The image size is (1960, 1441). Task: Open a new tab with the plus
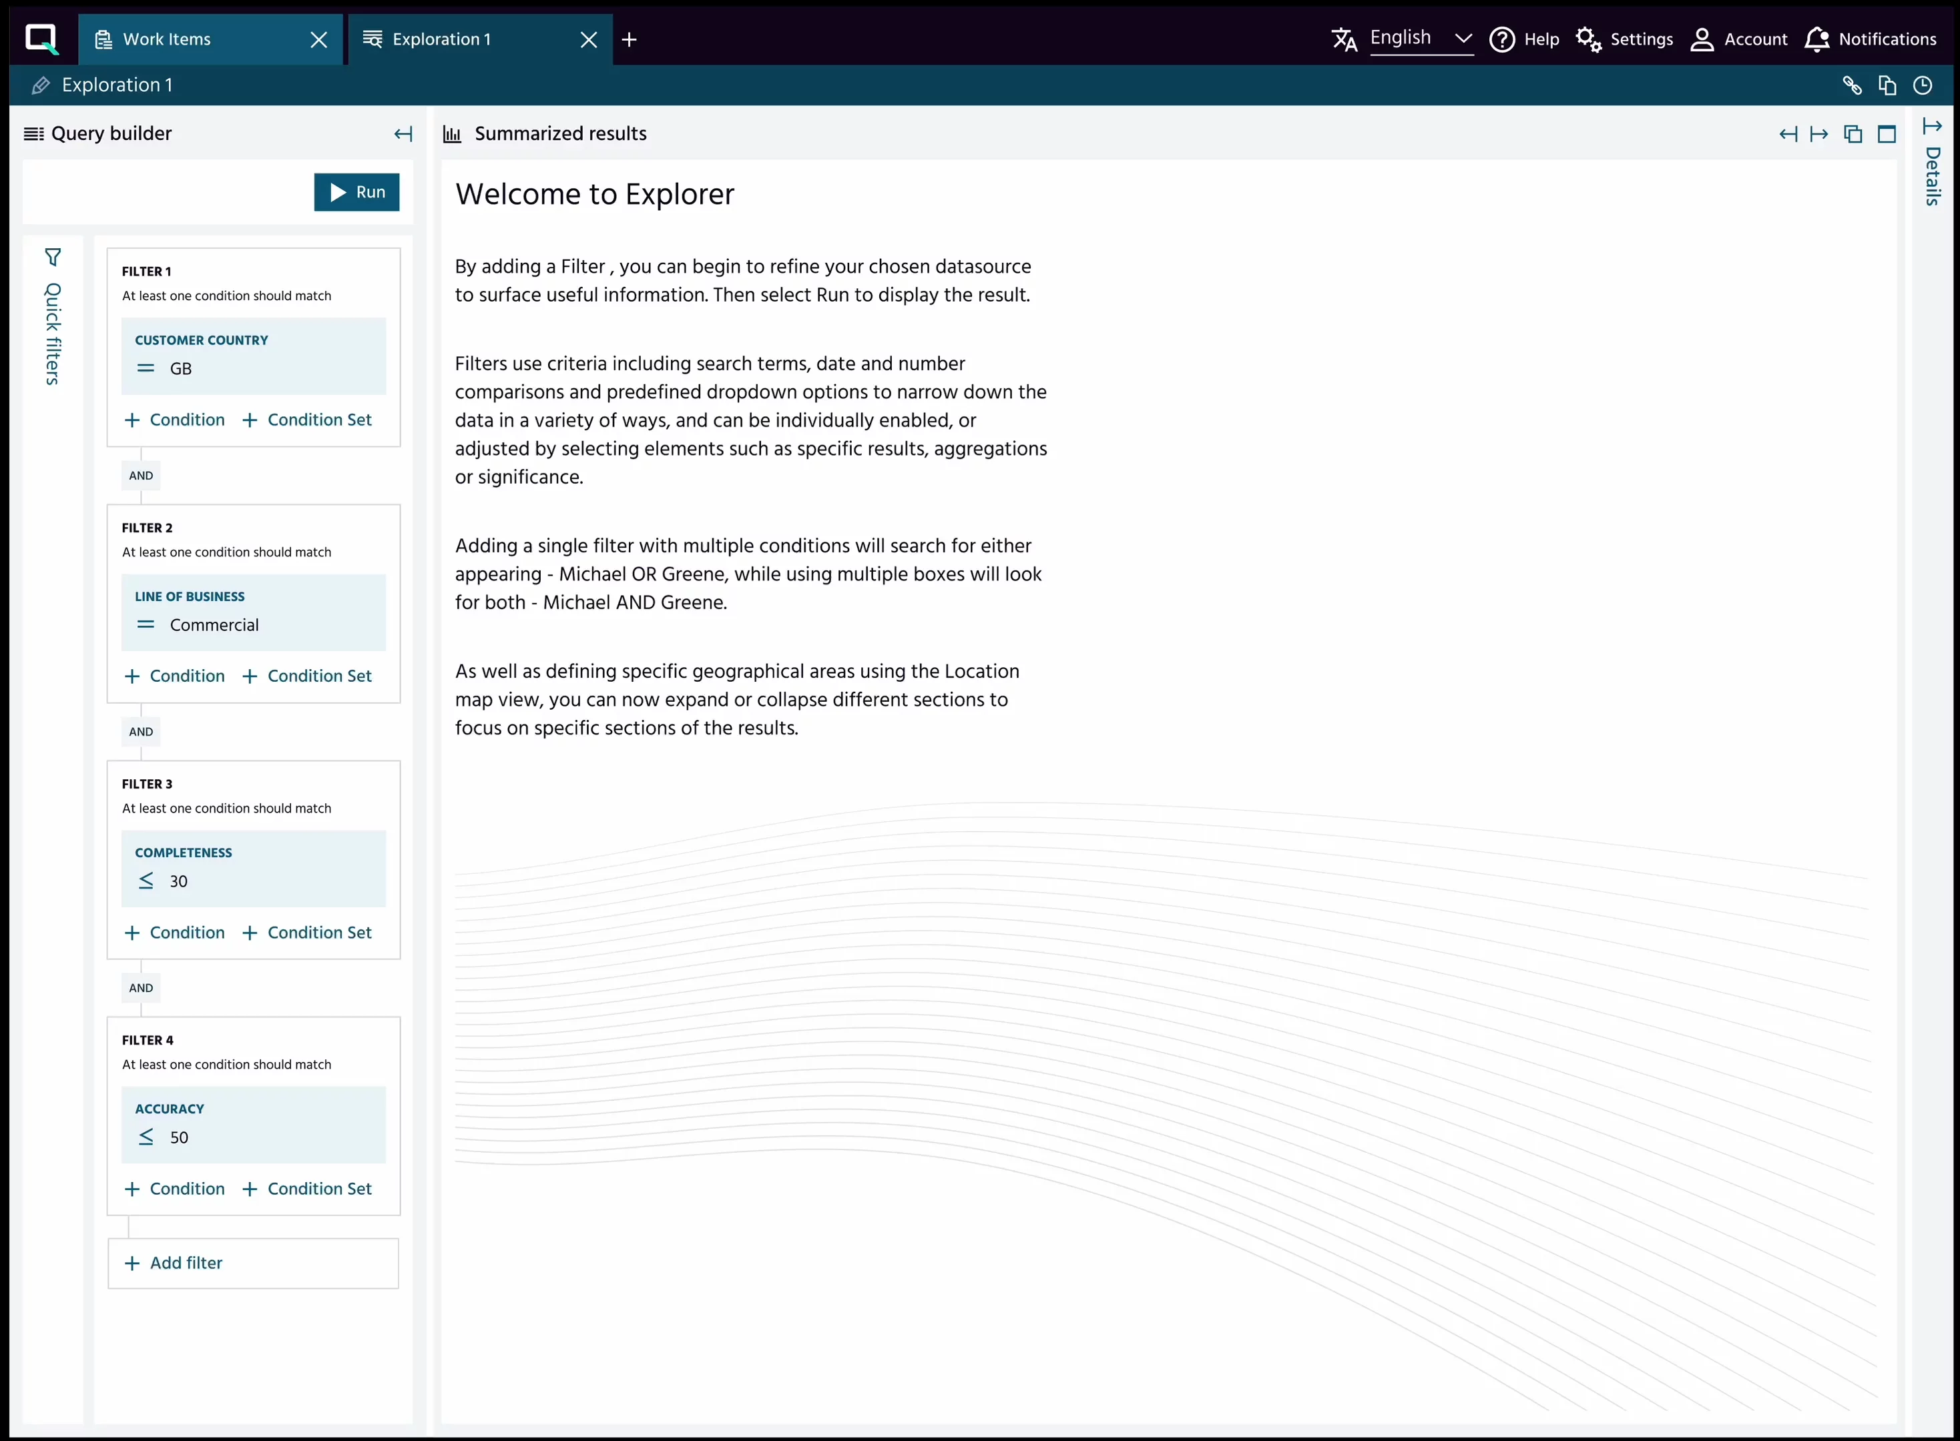click(630, 39)
